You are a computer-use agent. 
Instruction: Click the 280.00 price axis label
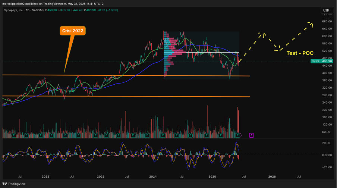pyautogui.click(x=327, y=95)
